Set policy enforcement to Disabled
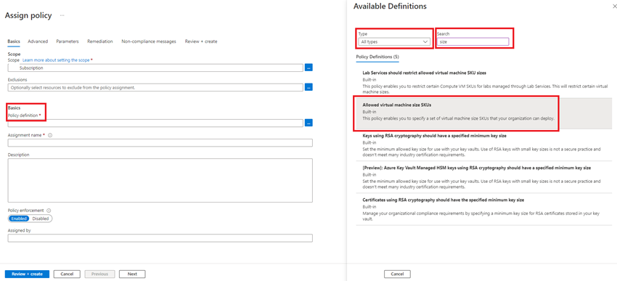 click(41, 219)
